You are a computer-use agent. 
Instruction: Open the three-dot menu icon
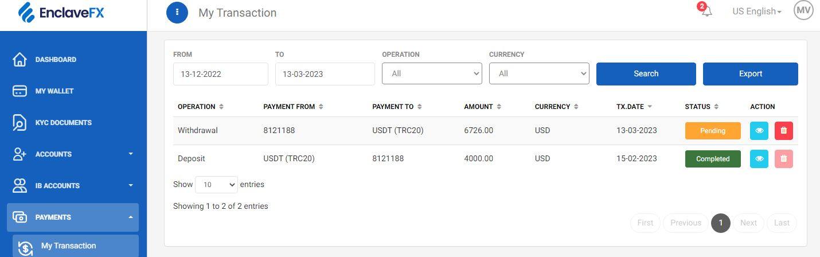point(177,12)
